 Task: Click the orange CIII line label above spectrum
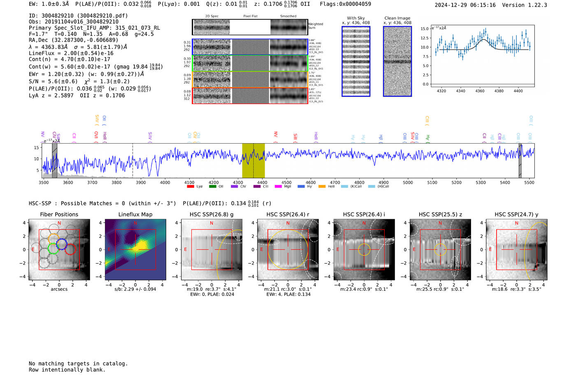(x=427, y=121)
